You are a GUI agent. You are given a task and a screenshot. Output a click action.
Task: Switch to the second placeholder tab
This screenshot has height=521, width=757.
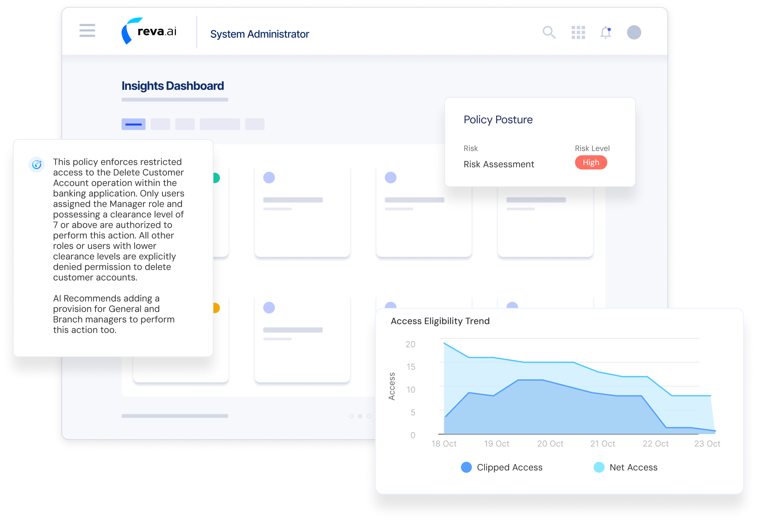(x=160, y=124)
